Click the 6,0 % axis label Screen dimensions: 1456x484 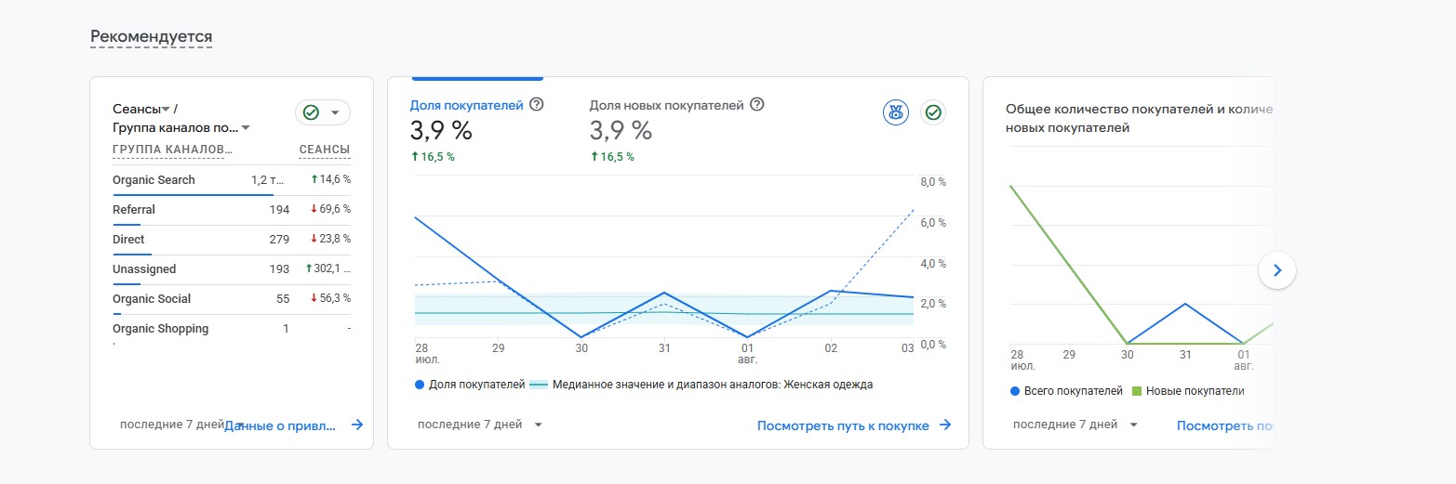(933, 223)
